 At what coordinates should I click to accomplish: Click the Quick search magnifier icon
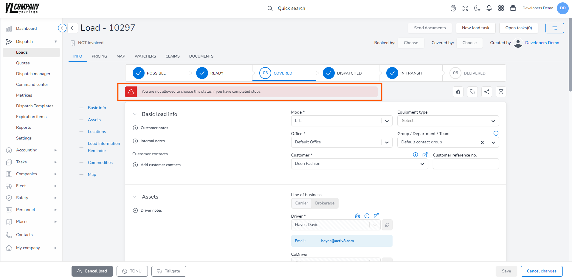(x=270, y=8)
